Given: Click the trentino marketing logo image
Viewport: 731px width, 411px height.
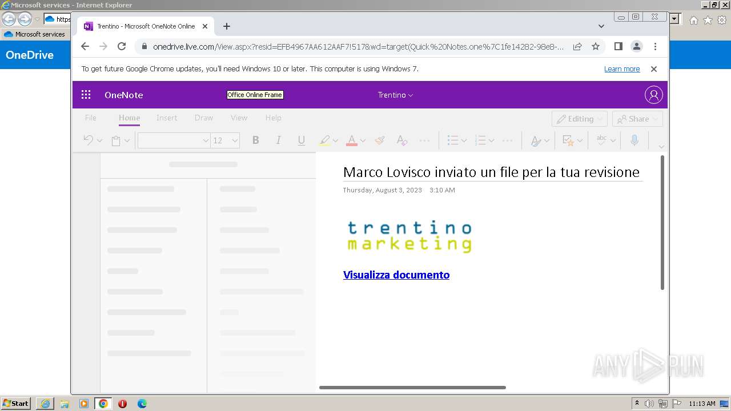Looking at the screenshot, I should [x=409, y=236].
